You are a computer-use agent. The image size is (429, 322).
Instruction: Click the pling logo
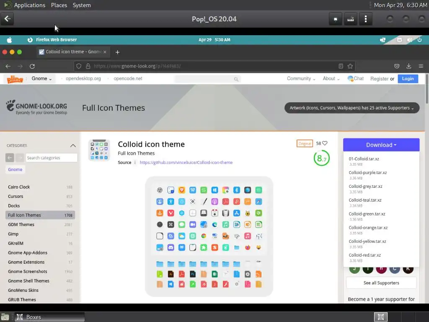(x=15, y=79)
